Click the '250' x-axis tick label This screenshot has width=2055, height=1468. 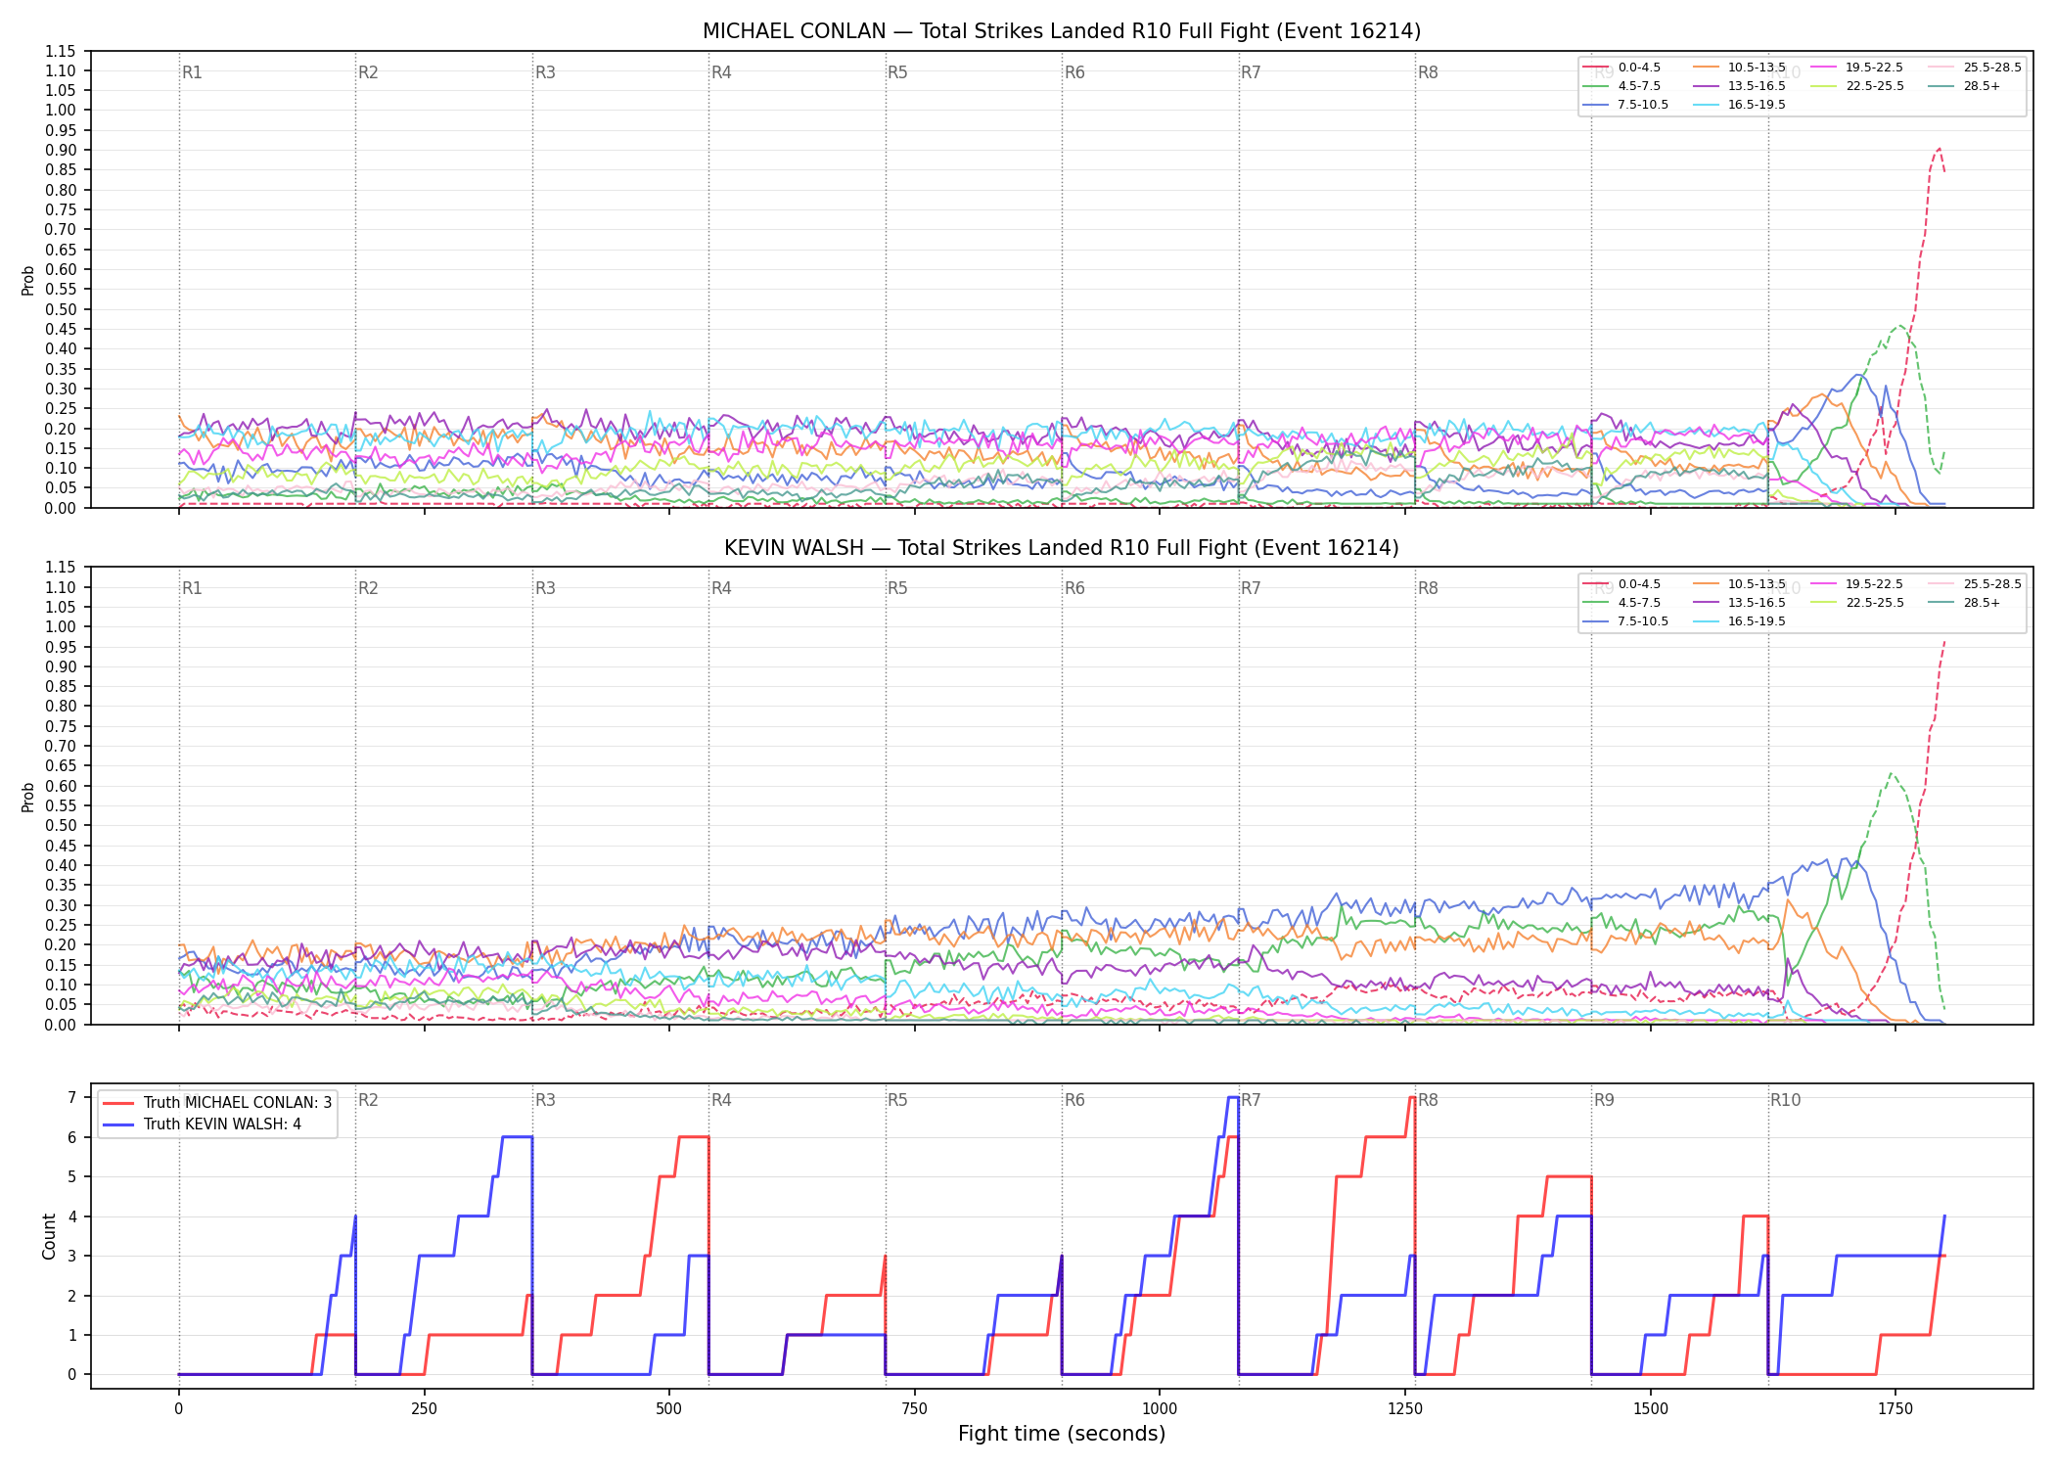[x=424, y=1409]
